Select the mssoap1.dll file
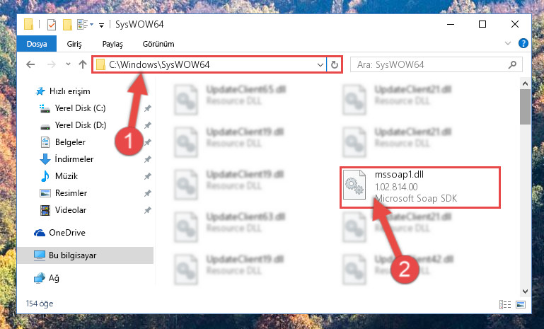 coord(419,187)
